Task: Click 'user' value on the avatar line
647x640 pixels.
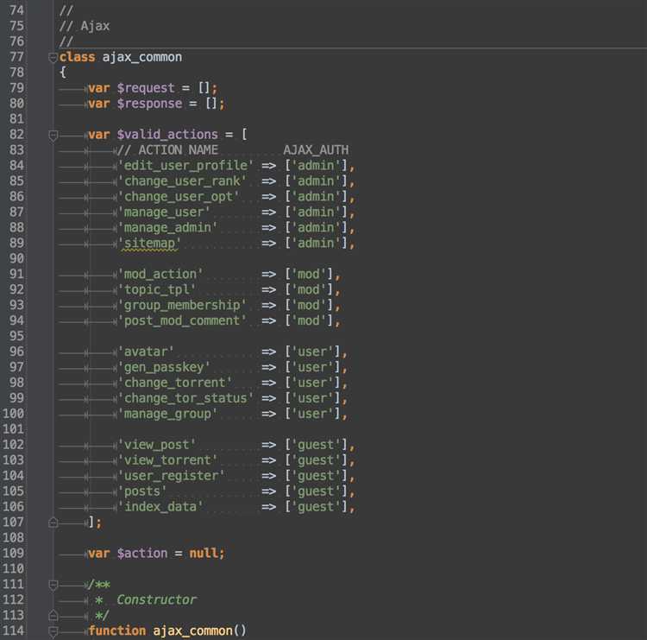Action: coord(312,352)
